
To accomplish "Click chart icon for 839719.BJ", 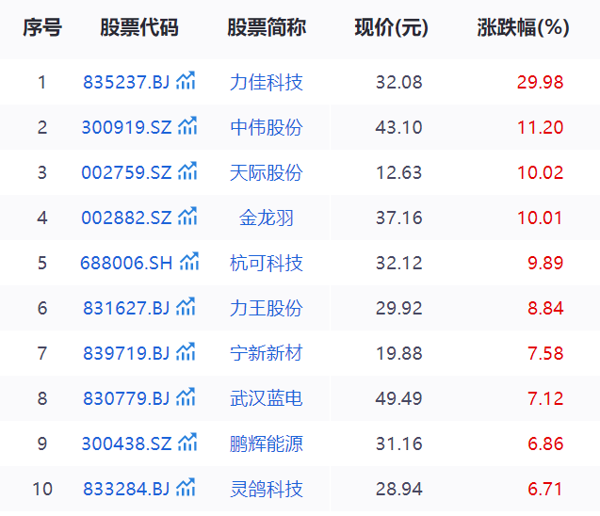I will tap(186, 352).
